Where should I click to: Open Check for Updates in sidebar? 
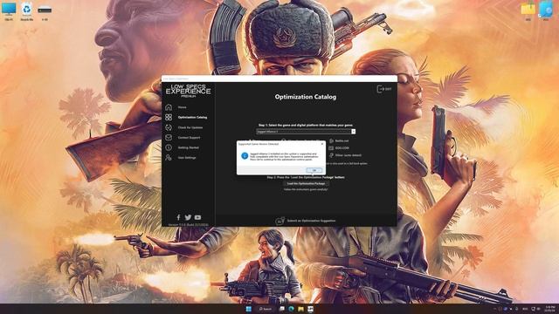tap(190, 127)
